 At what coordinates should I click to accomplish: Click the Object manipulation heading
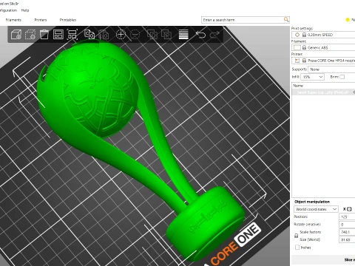click(x=312, y=202)
